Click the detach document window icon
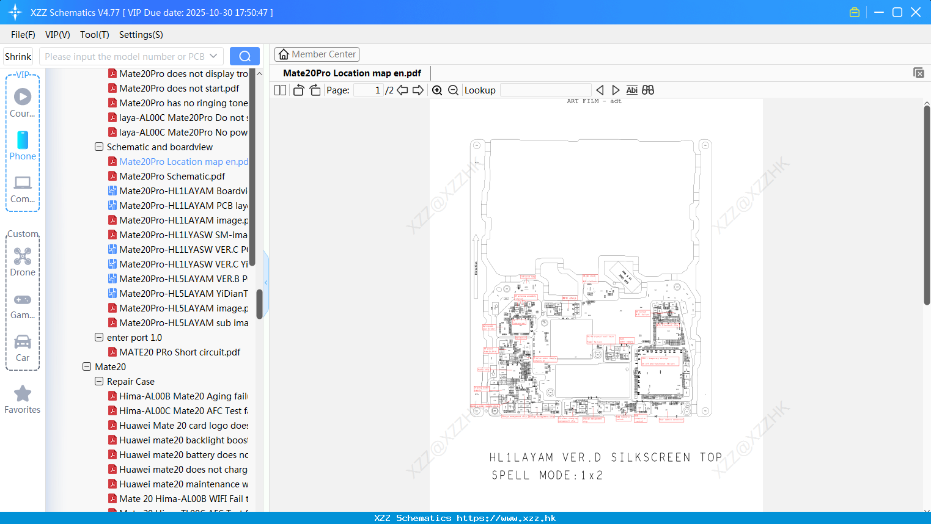Screen dimensions: 931x524 [919, 73]
